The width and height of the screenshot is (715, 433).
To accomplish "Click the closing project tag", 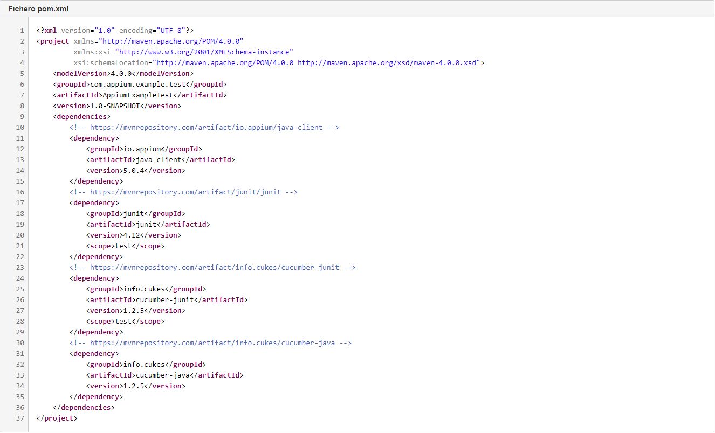I will pyautogui.click(x=57, y=418).
